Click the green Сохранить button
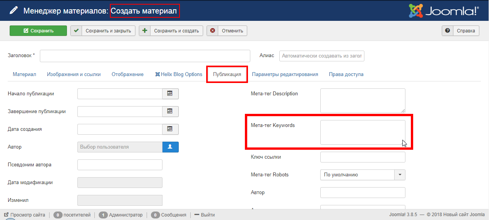This screenshot has height=220, width=489. (x=38, y=31)
